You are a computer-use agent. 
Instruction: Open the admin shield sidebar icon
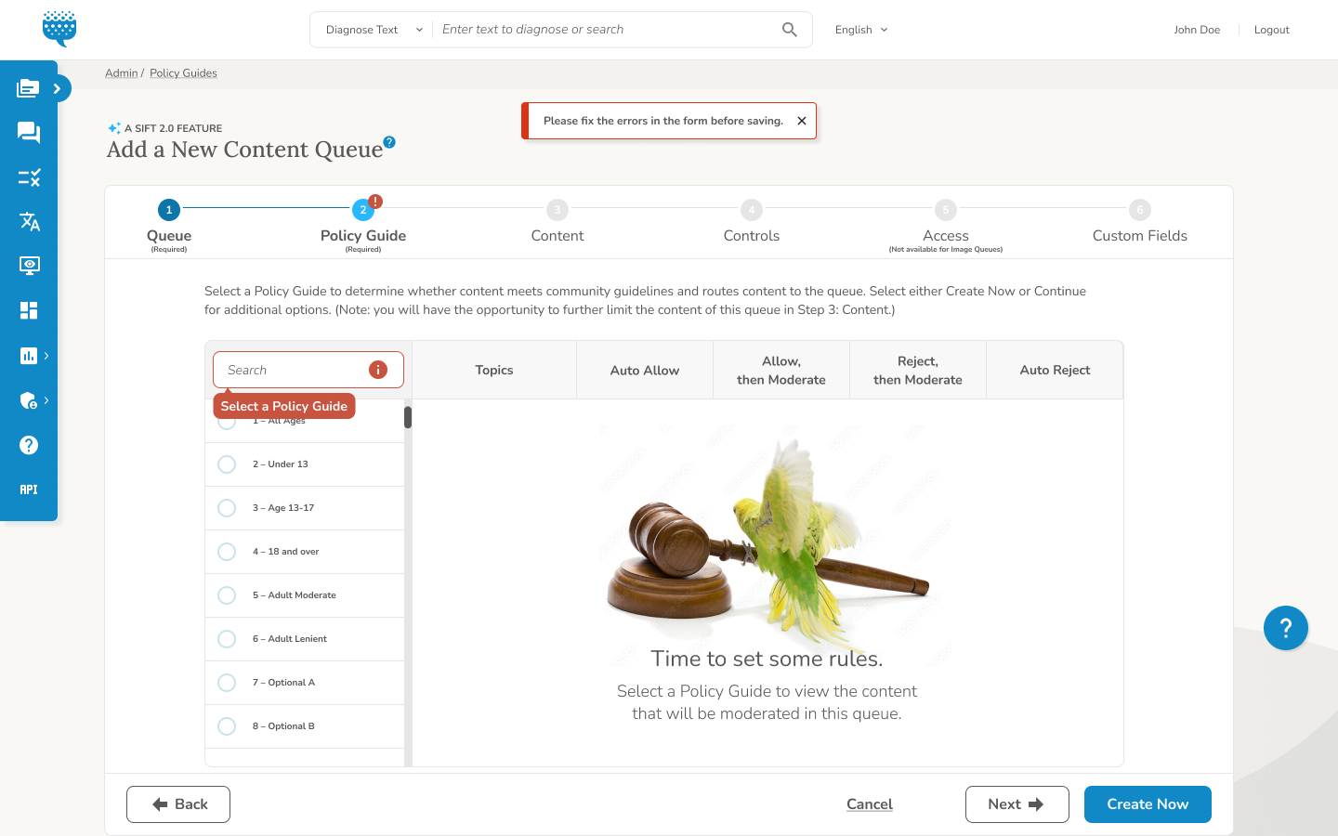click(x=29, y=400)
